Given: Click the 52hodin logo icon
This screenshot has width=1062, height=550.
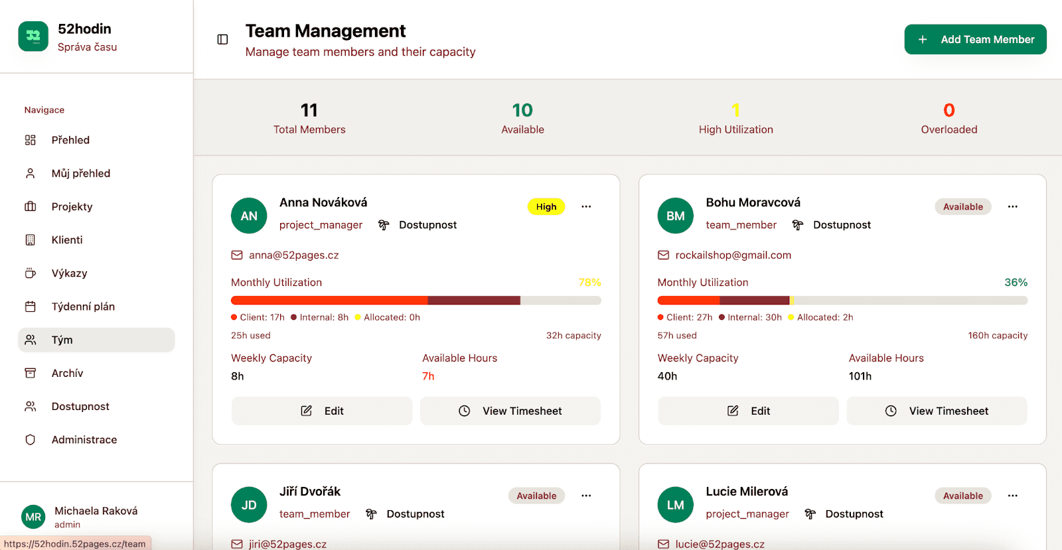Looking at the screenshot, I should click(33, 36).
